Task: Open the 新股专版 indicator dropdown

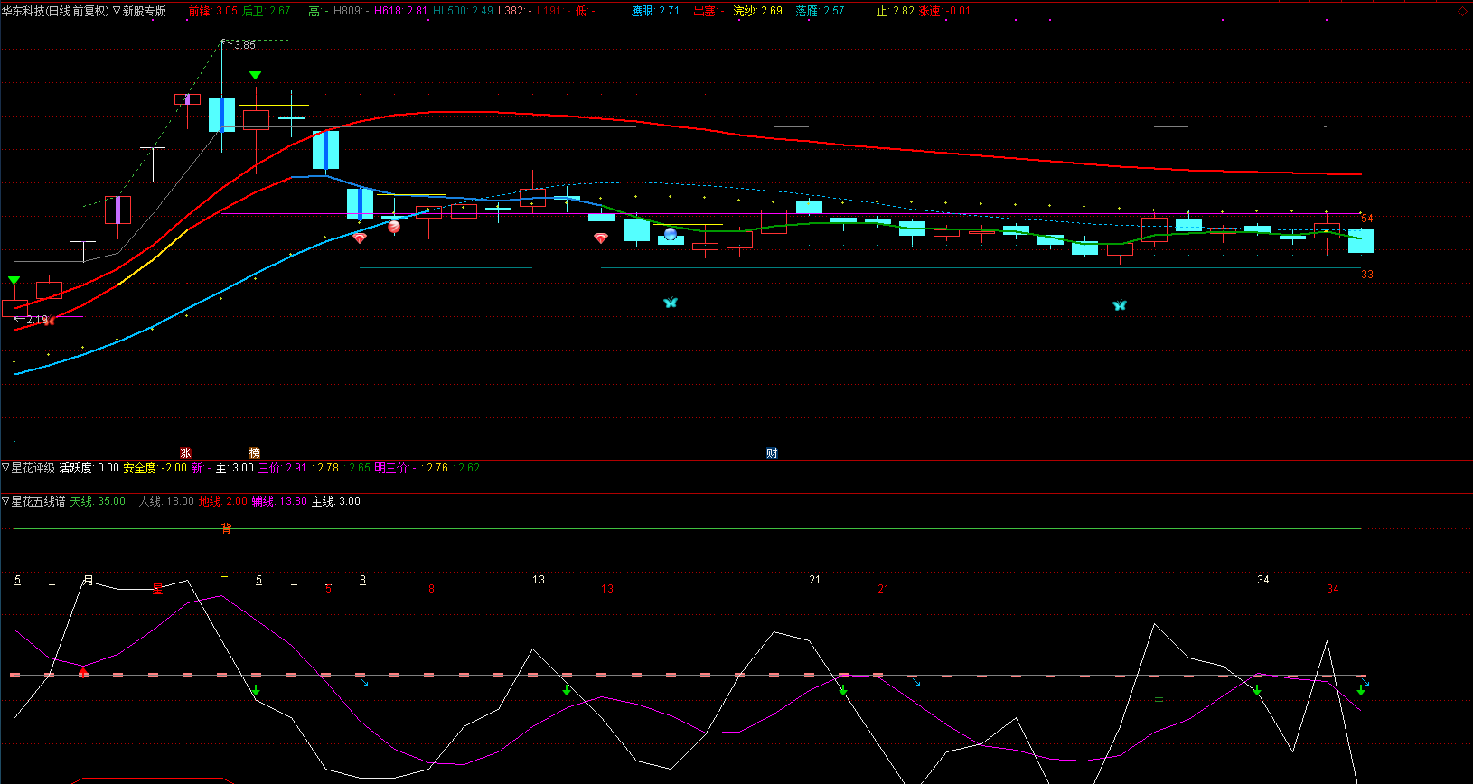Action: pyautogui.click(x=139, y=11)
